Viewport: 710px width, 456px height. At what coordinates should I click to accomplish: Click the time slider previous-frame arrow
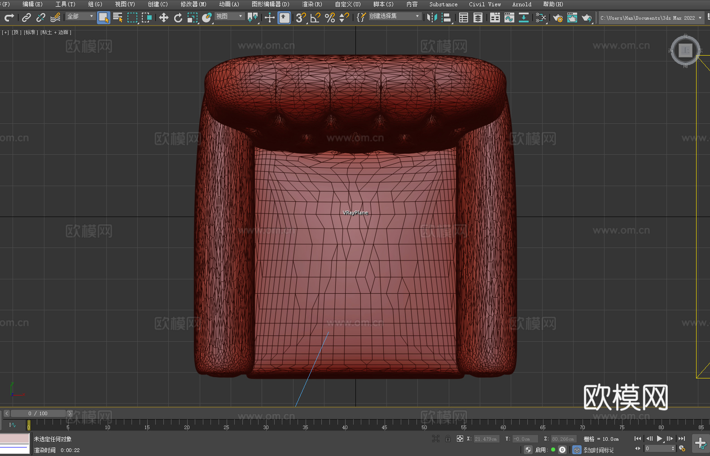[6, 413]
